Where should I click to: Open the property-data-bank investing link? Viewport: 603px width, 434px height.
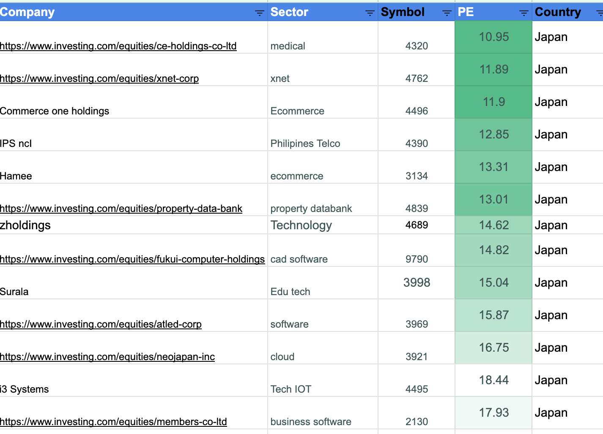pyautogui.click(x=121, y=209)
